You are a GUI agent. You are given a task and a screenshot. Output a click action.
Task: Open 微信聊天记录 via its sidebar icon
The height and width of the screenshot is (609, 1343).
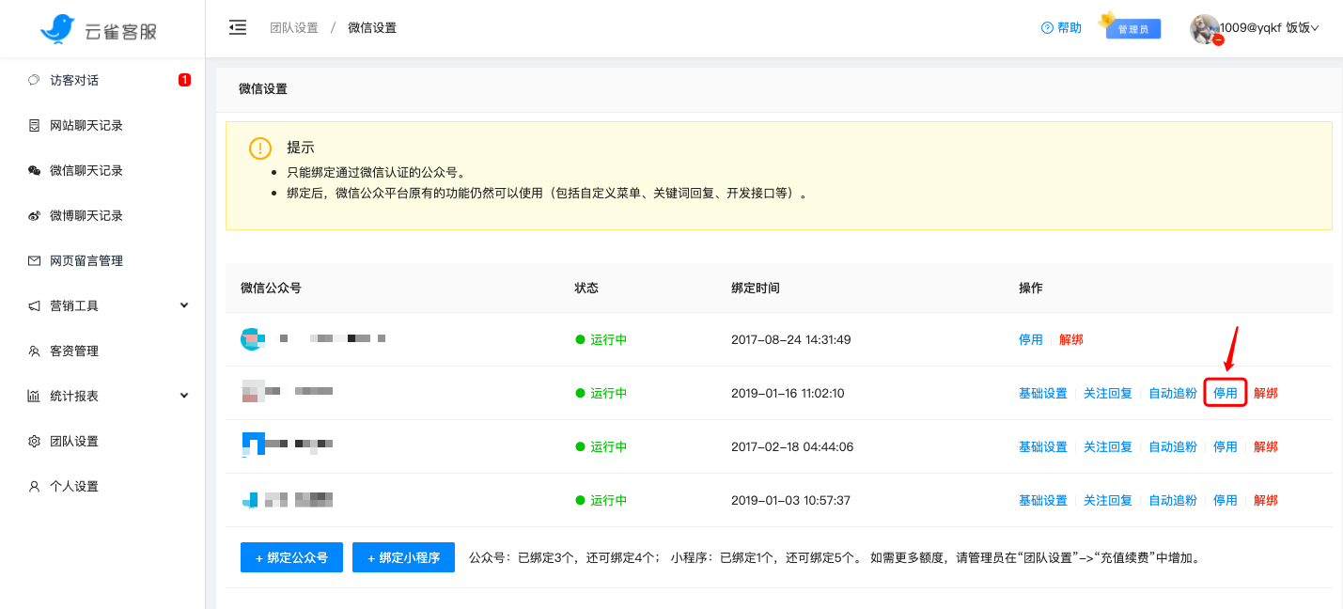coord(35,170)
